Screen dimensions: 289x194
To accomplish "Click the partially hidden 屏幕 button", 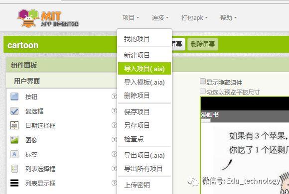I will pyautogui.click(x=178, y=44).
